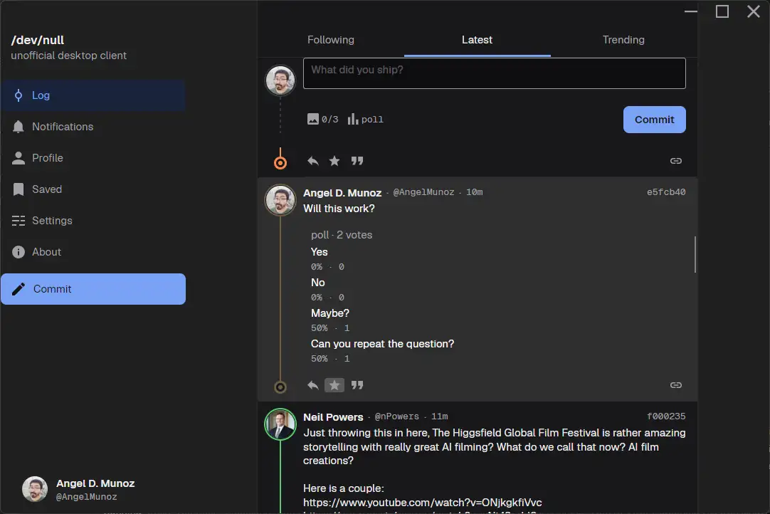Click the quote icon on the top post
This screenshot has width=770, height=514.
357,161
